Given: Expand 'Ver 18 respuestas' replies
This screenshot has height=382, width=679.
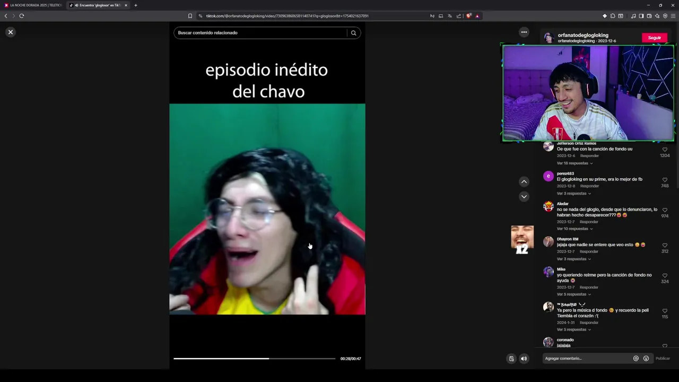Looking at the screenshot, I should 574,163.
